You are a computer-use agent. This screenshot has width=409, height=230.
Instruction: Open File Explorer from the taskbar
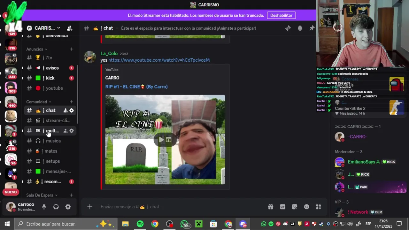coord(125,224)
